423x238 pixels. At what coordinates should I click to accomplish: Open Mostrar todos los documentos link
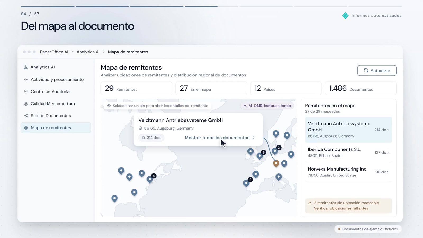[x=220, y=138]
